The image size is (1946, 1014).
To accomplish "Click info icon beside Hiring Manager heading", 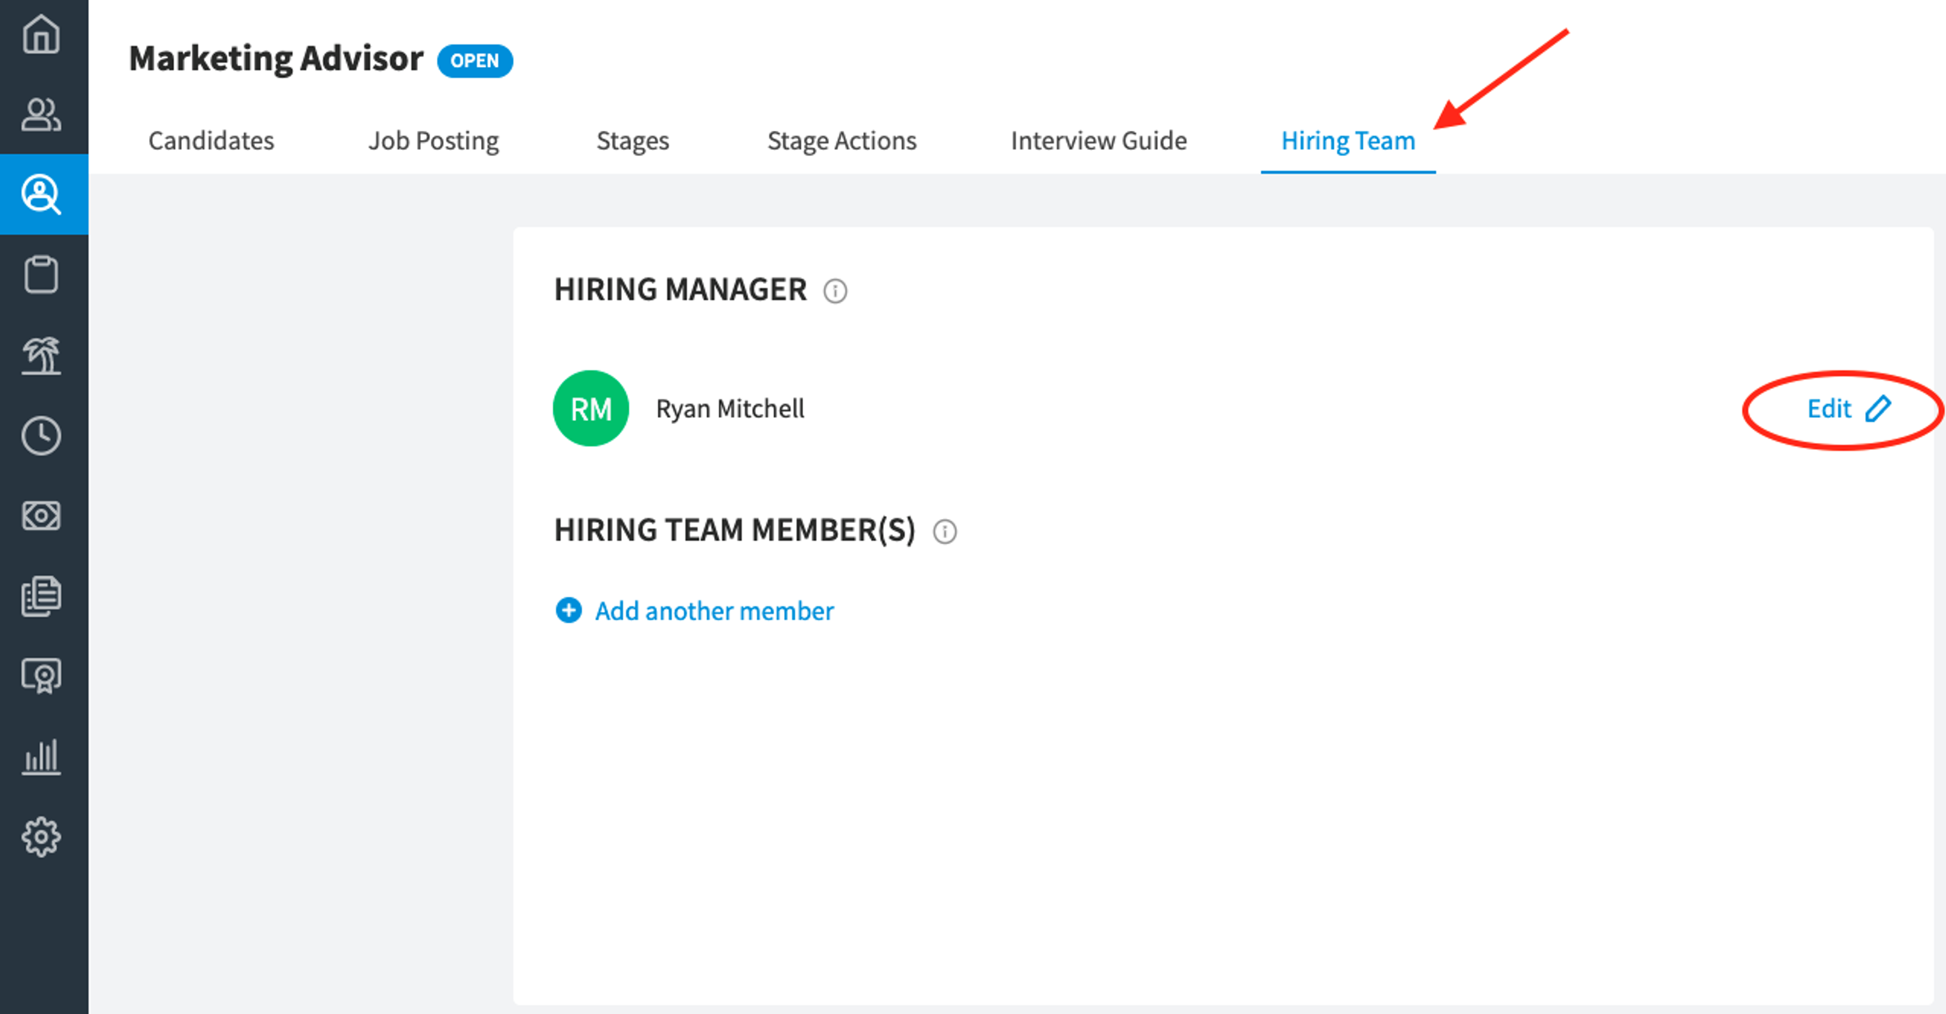I will click(x=835, y=291).
